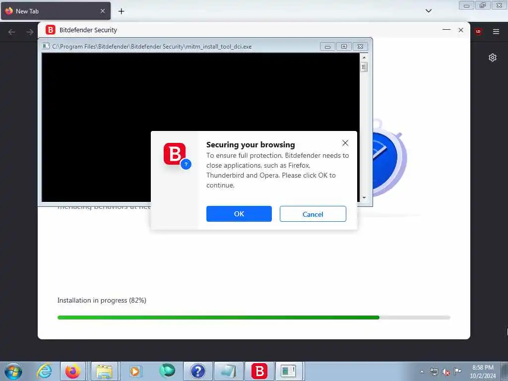Click Bitdefender logo in installer title bar
Image resolution: width=508 pixels, height=381 pixels.
[50, 30]
